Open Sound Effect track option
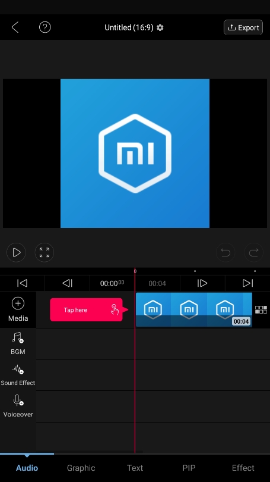The width and height of the screenshot is (270, 482). [x=18, y=375]
